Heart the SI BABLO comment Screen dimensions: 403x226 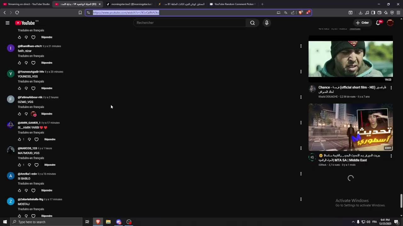(33, 190)
